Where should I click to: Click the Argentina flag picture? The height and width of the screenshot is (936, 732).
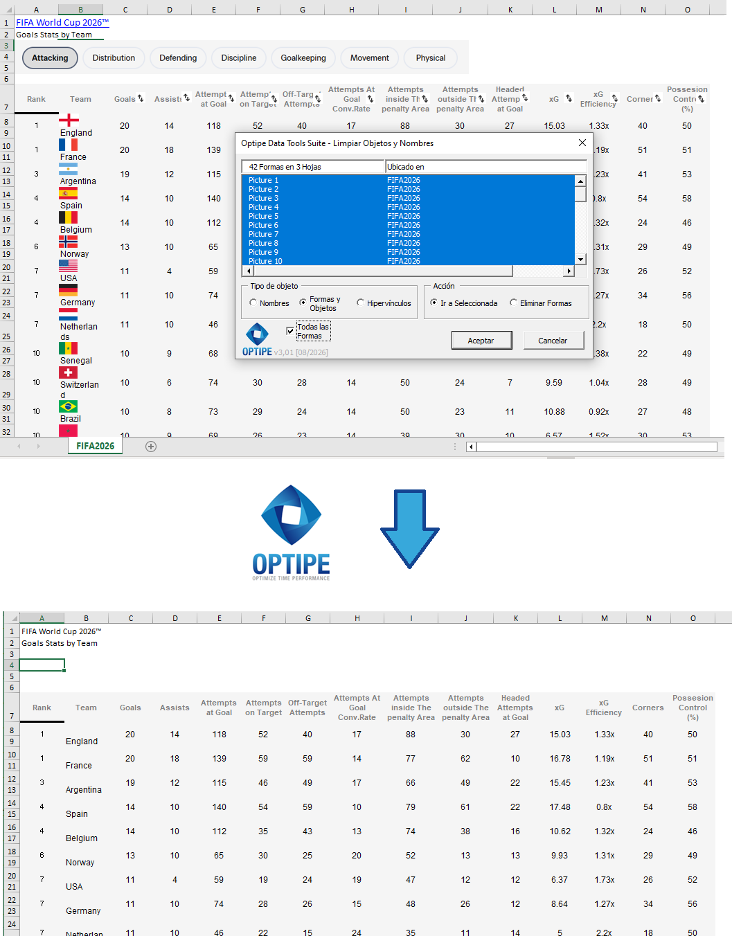(69, 169)
